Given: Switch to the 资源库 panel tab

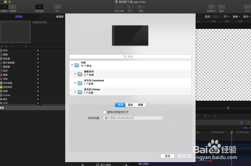Looking at the screenshot, I should [x=19, y=16].
